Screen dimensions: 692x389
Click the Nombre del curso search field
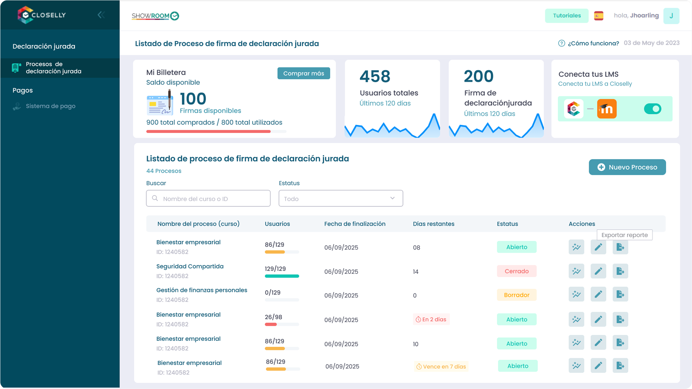(x=208, y=199)
